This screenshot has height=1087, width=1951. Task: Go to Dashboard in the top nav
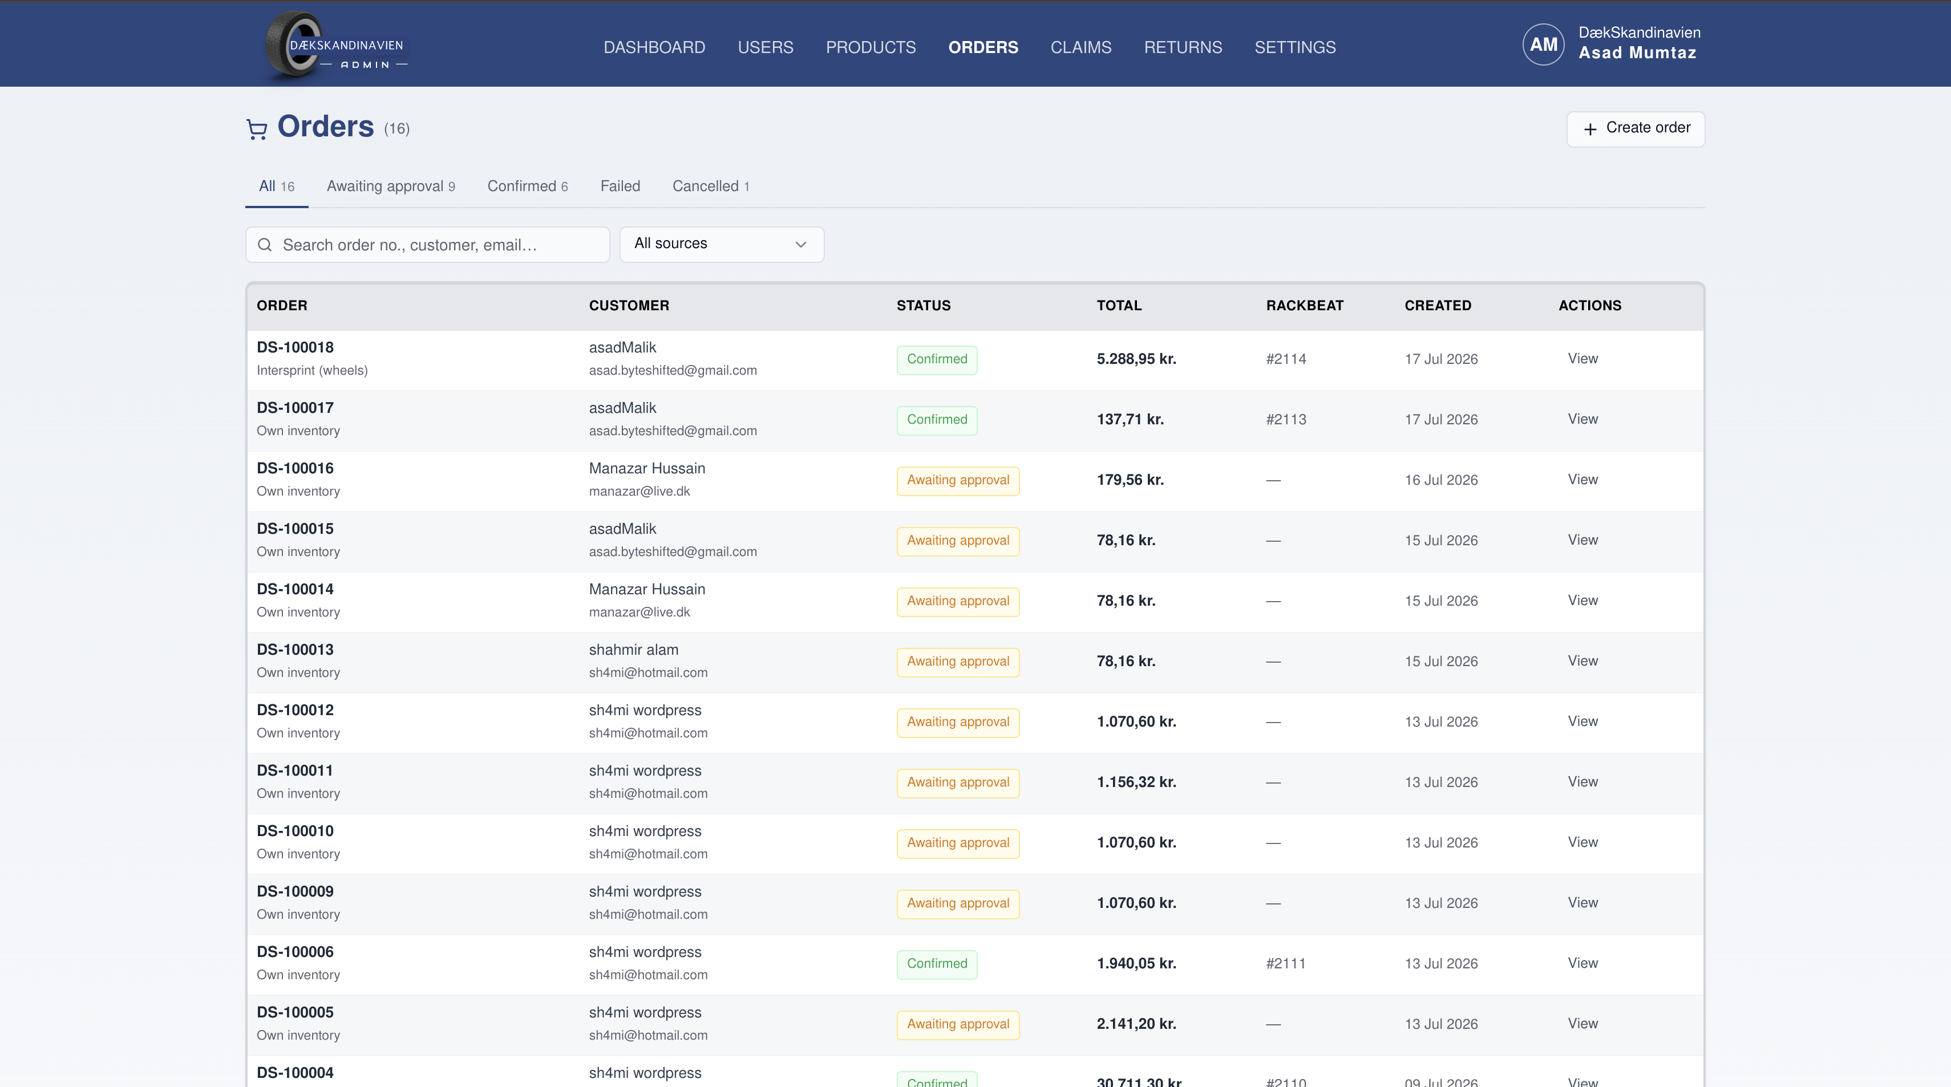[x=654, y=47]
